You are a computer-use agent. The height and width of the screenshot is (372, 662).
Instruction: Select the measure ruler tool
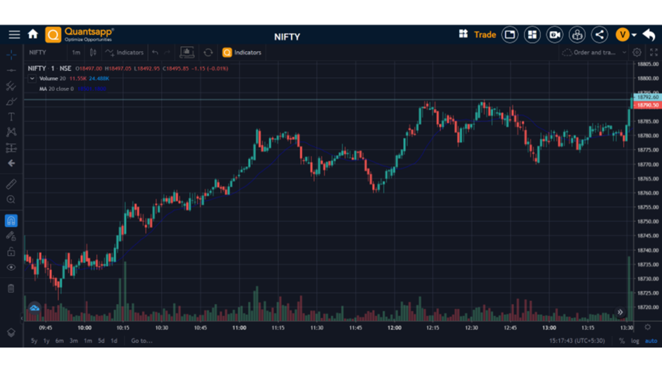(x=11, y=184)
